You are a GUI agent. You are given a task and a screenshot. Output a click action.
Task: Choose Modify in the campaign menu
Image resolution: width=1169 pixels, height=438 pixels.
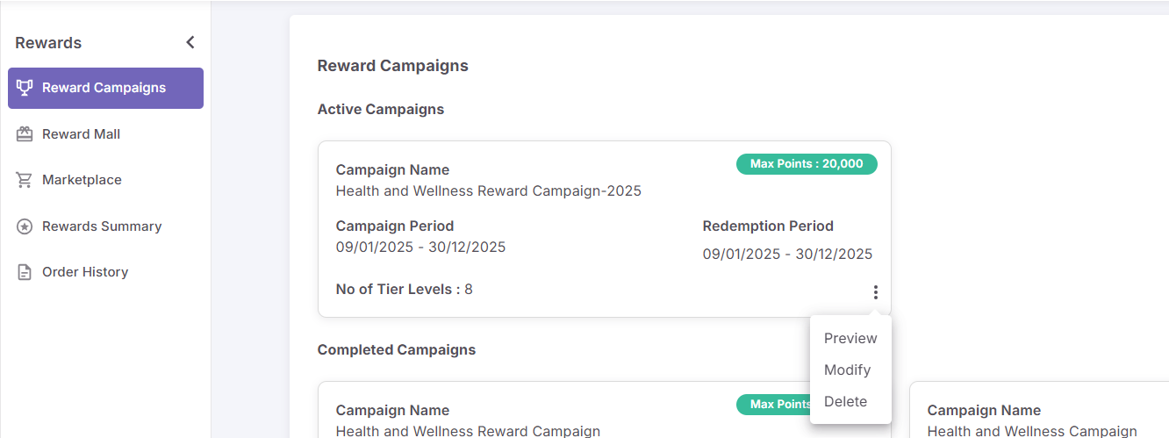tap(847, 370)
